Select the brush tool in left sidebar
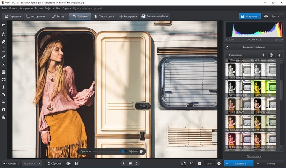 point(3,57)
